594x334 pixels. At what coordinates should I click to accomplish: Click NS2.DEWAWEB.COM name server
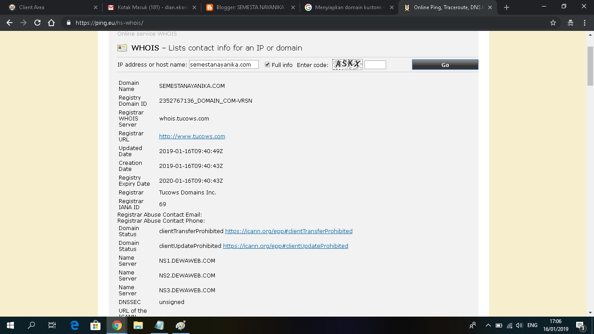coord(187,275)
